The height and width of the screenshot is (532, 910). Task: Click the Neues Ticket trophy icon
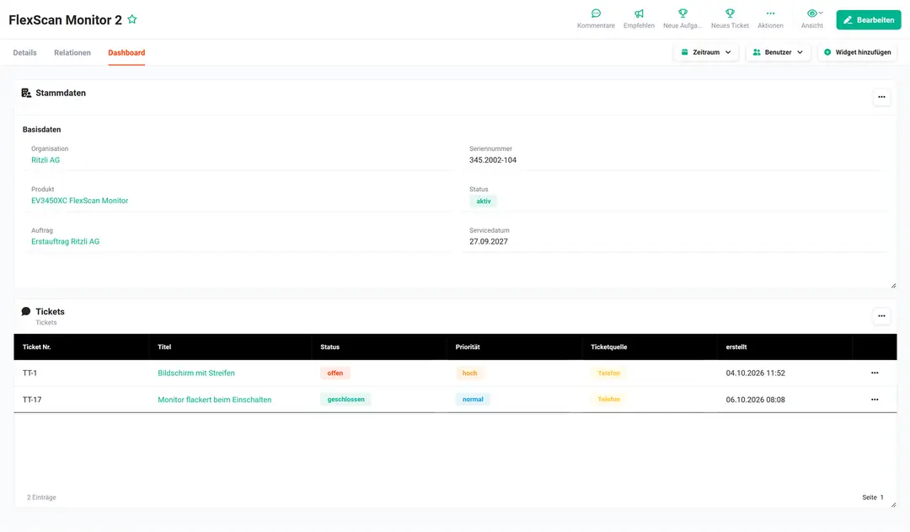(x=730, y=13)
